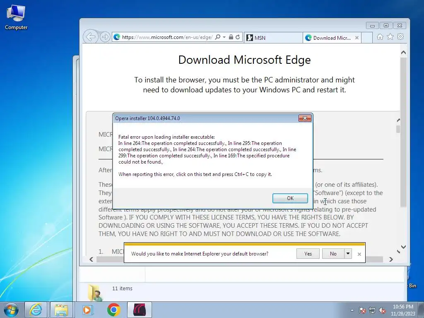Refresh the page with the reload icon
The width and height of the screenshot is (424, 318).
238,37
